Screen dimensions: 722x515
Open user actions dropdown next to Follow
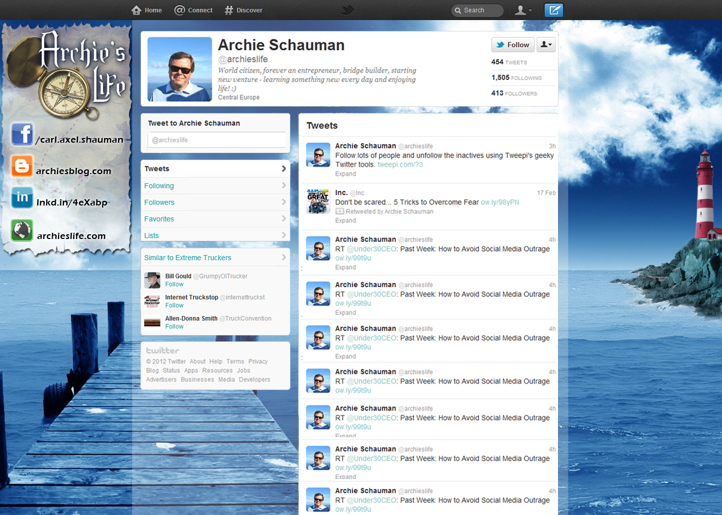click(546, 45)
